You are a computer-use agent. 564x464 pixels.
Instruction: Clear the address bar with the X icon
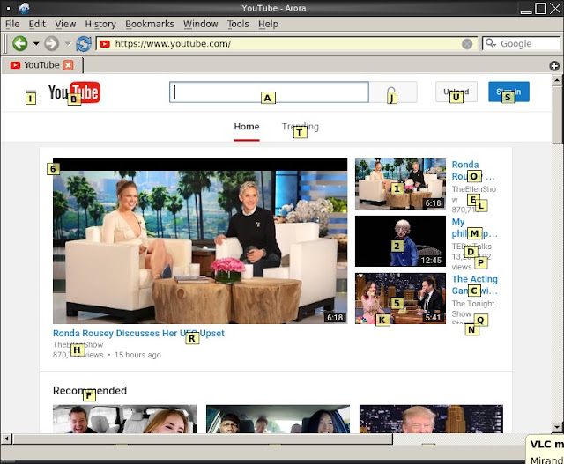point(467,44)
